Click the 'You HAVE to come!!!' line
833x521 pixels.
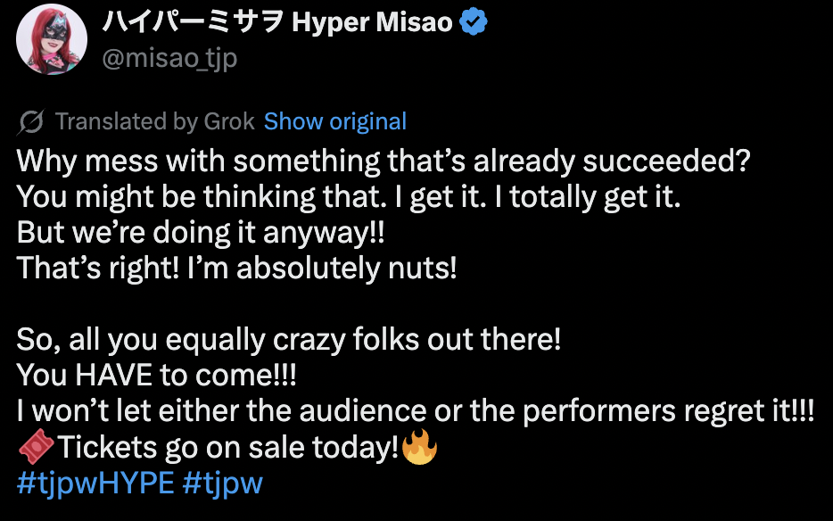tap(156, 376)
